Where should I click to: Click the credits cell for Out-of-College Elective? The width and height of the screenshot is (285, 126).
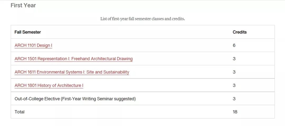[234, 99]
